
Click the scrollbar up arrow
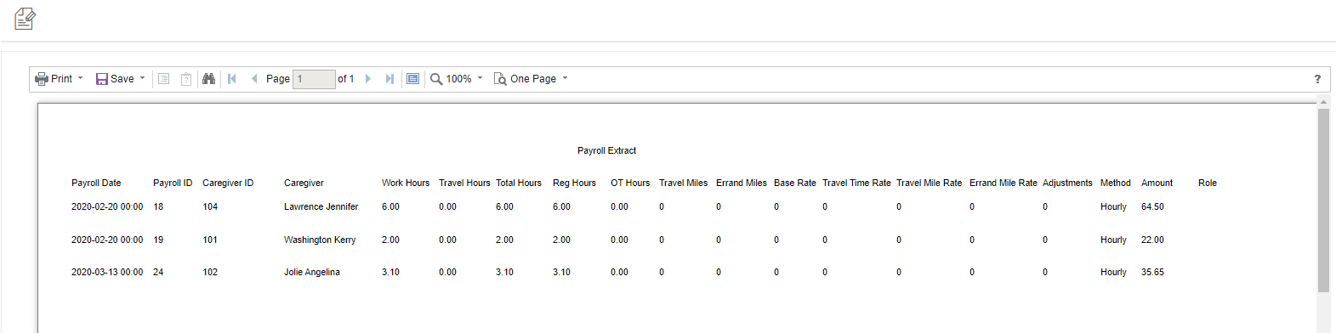[x=1323, y=102]
